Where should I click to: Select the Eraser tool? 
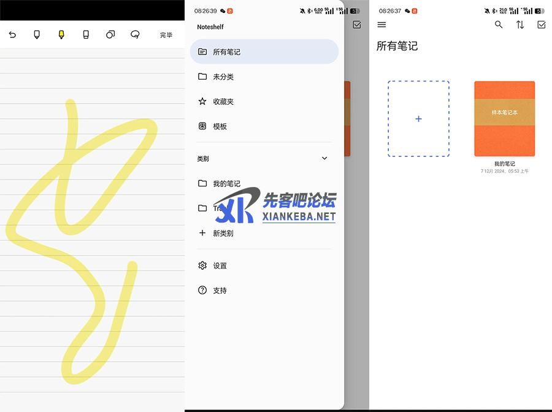click(x=86, y=35)
